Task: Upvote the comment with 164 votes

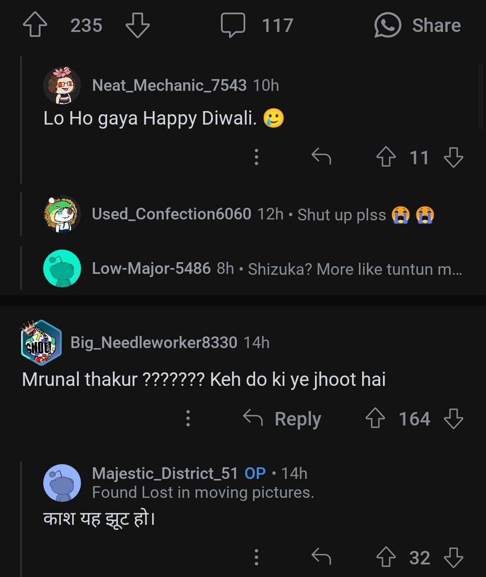Action: tap(375, 419)
